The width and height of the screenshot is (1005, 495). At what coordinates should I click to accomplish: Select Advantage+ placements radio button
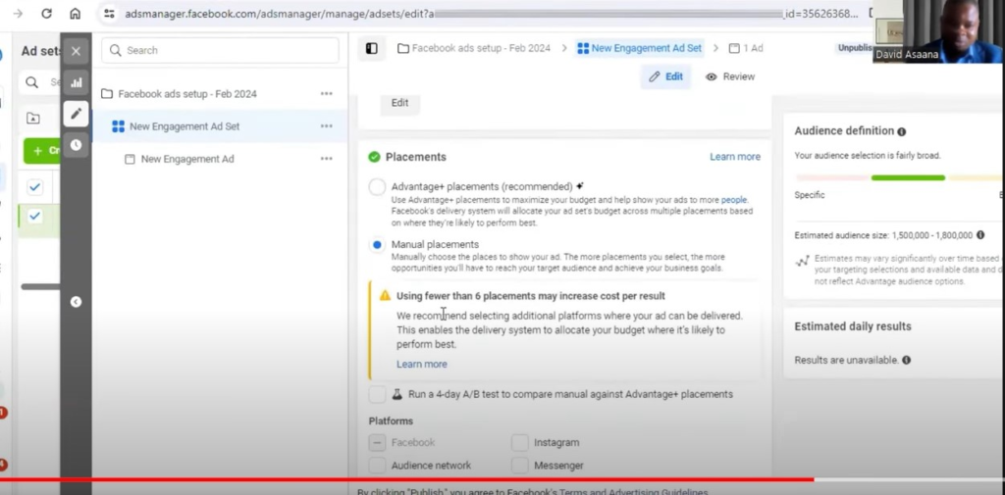tap(377, 187)
